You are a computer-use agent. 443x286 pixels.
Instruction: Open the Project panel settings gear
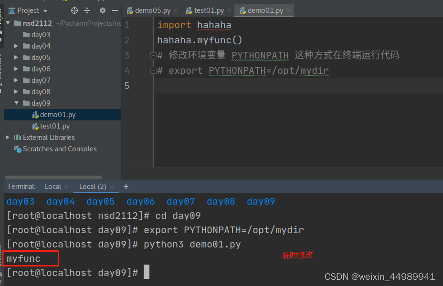102,10
